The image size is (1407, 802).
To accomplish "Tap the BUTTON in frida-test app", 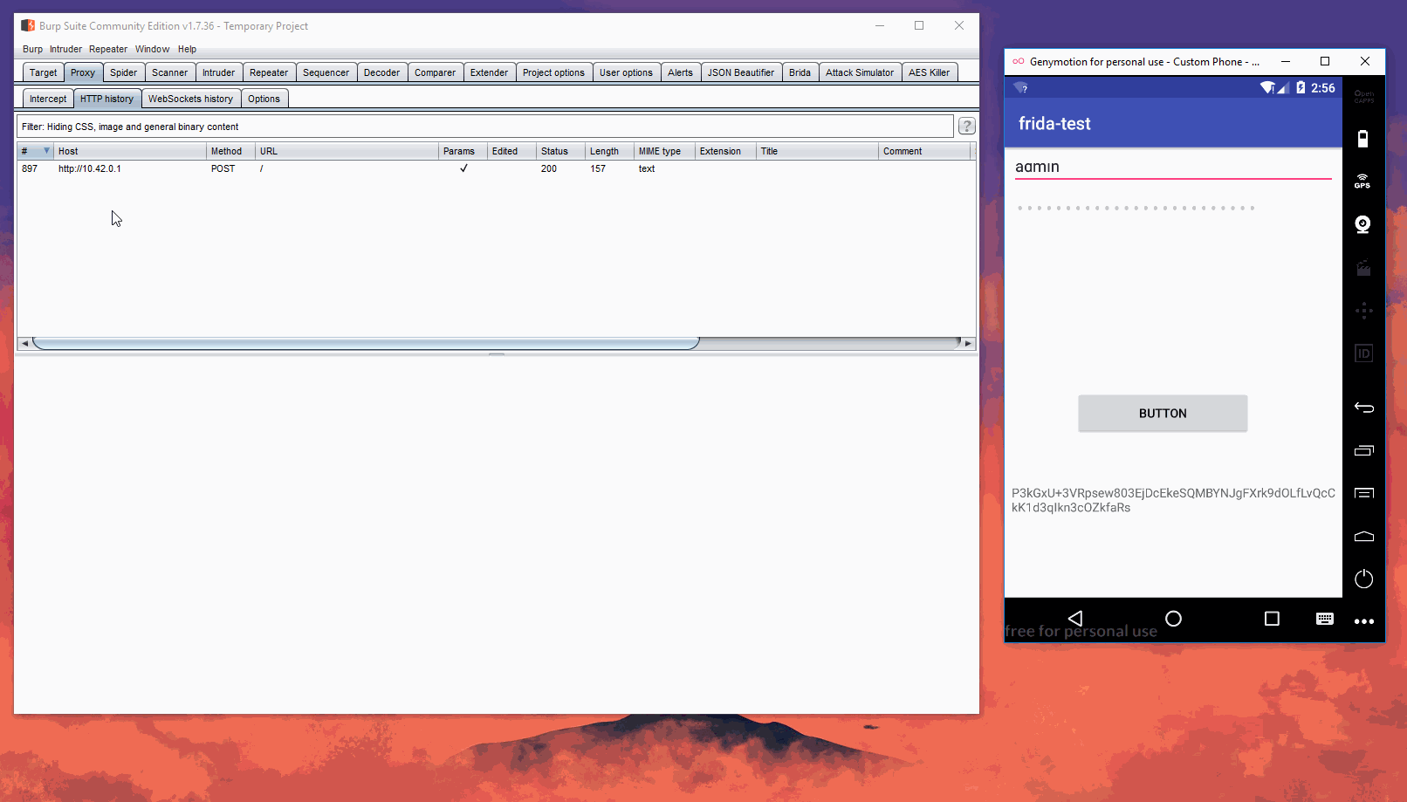I will (1163, 413).
